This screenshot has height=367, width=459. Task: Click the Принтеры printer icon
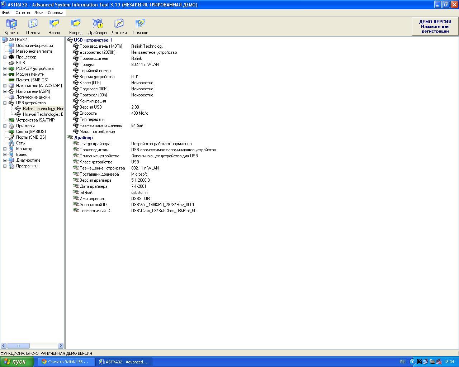pos(11,126)
